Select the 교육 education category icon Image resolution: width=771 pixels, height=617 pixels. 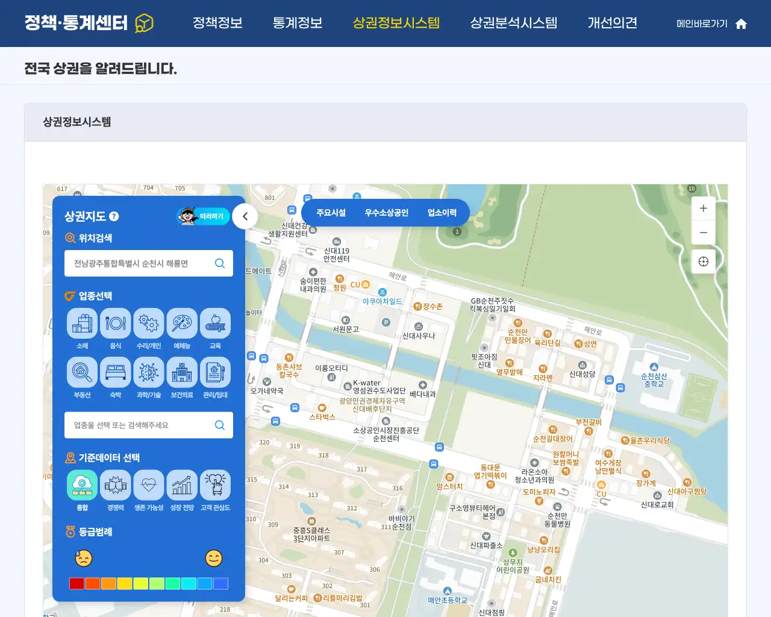[215, 324]
